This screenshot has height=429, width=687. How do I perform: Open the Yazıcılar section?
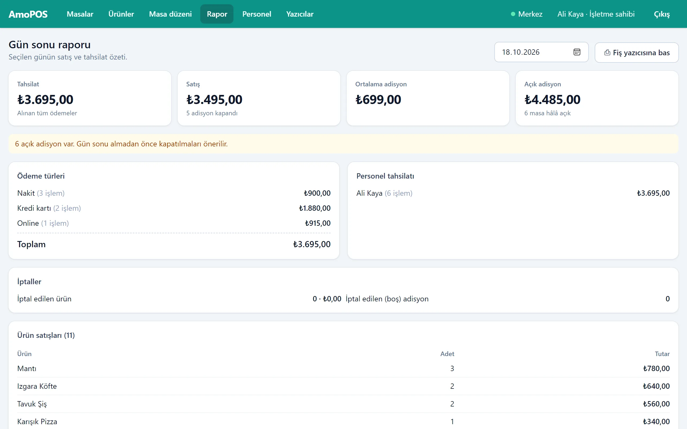pos(300,14)
